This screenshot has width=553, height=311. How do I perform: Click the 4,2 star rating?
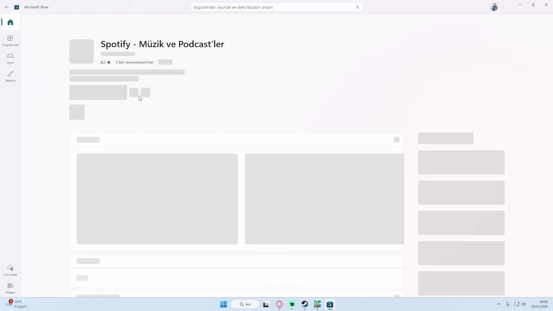tap(105, 62)
